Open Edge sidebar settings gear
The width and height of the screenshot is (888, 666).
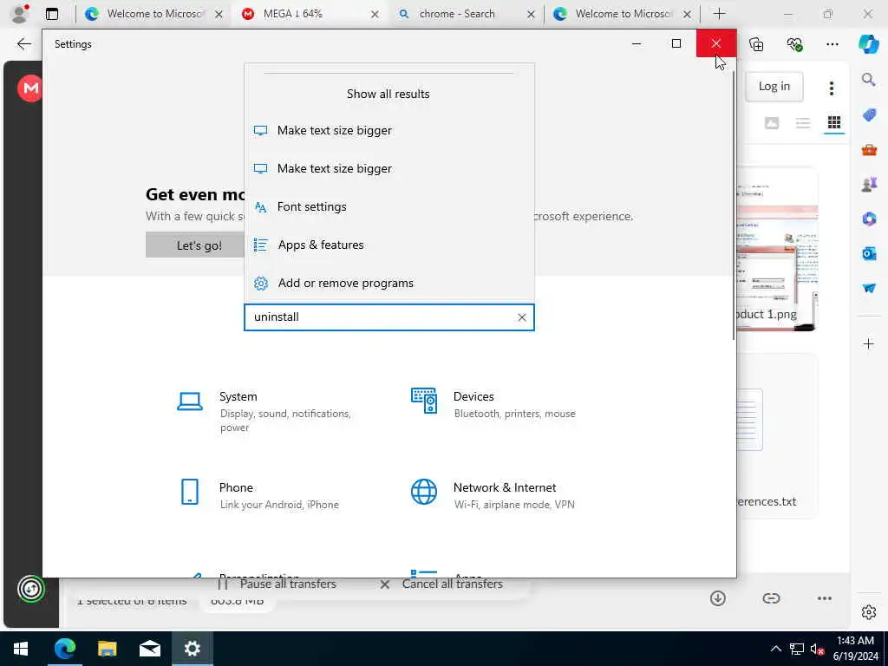point(869,612)
